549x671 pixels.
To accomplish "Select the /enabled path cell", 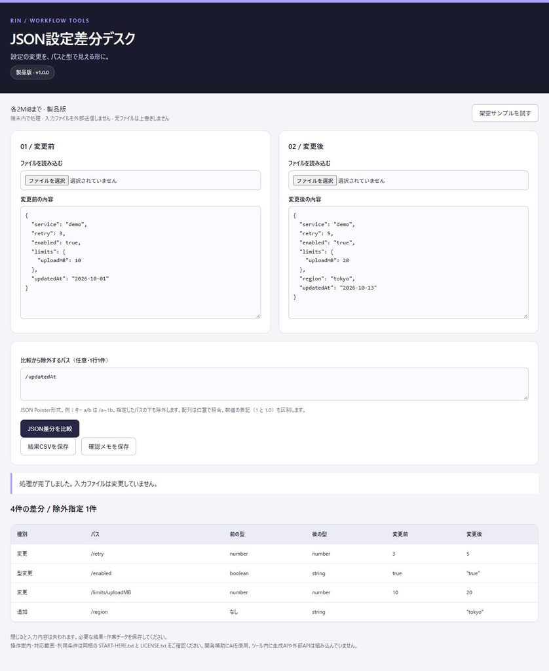I will click(101, 573).
